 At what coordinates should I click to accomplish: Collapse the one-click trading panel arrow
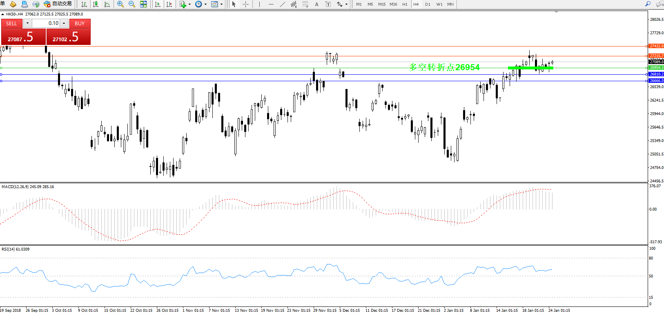click(3, 14)
